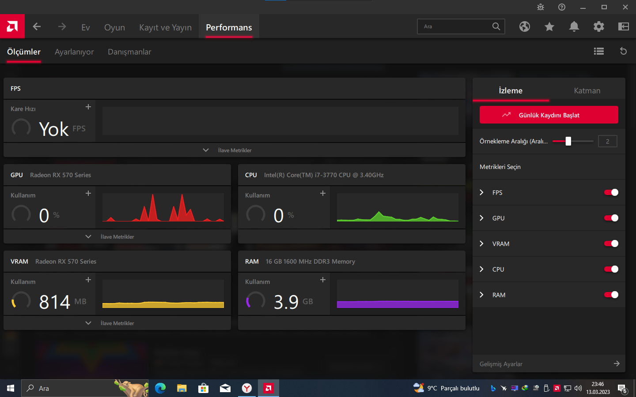Expand İlave Metrikler under FPS panel
The image size is (636, 397).
pyautogui.click(x=235, y=150)
